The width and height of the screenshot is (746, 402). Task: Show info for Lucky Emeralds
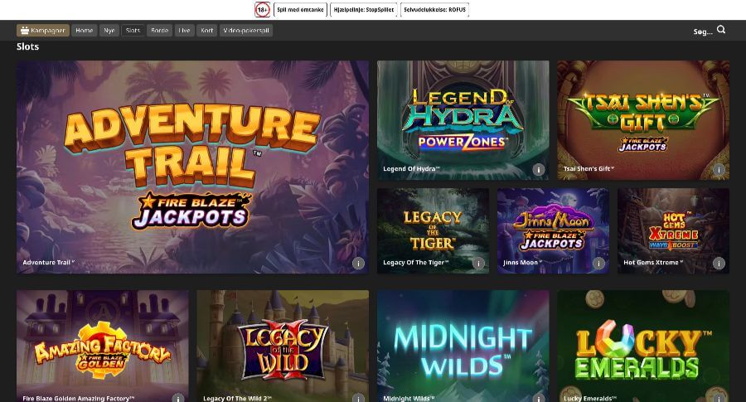(719, 398)
